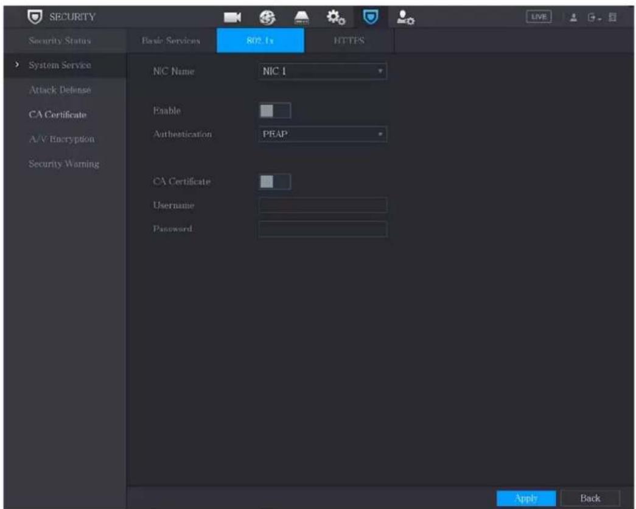Image resolution: width=636 pixels, height=509 pixels.
Task: Open the Authentication PEAP dropdown
Action: pyautogui.click(x=323, y=134)
